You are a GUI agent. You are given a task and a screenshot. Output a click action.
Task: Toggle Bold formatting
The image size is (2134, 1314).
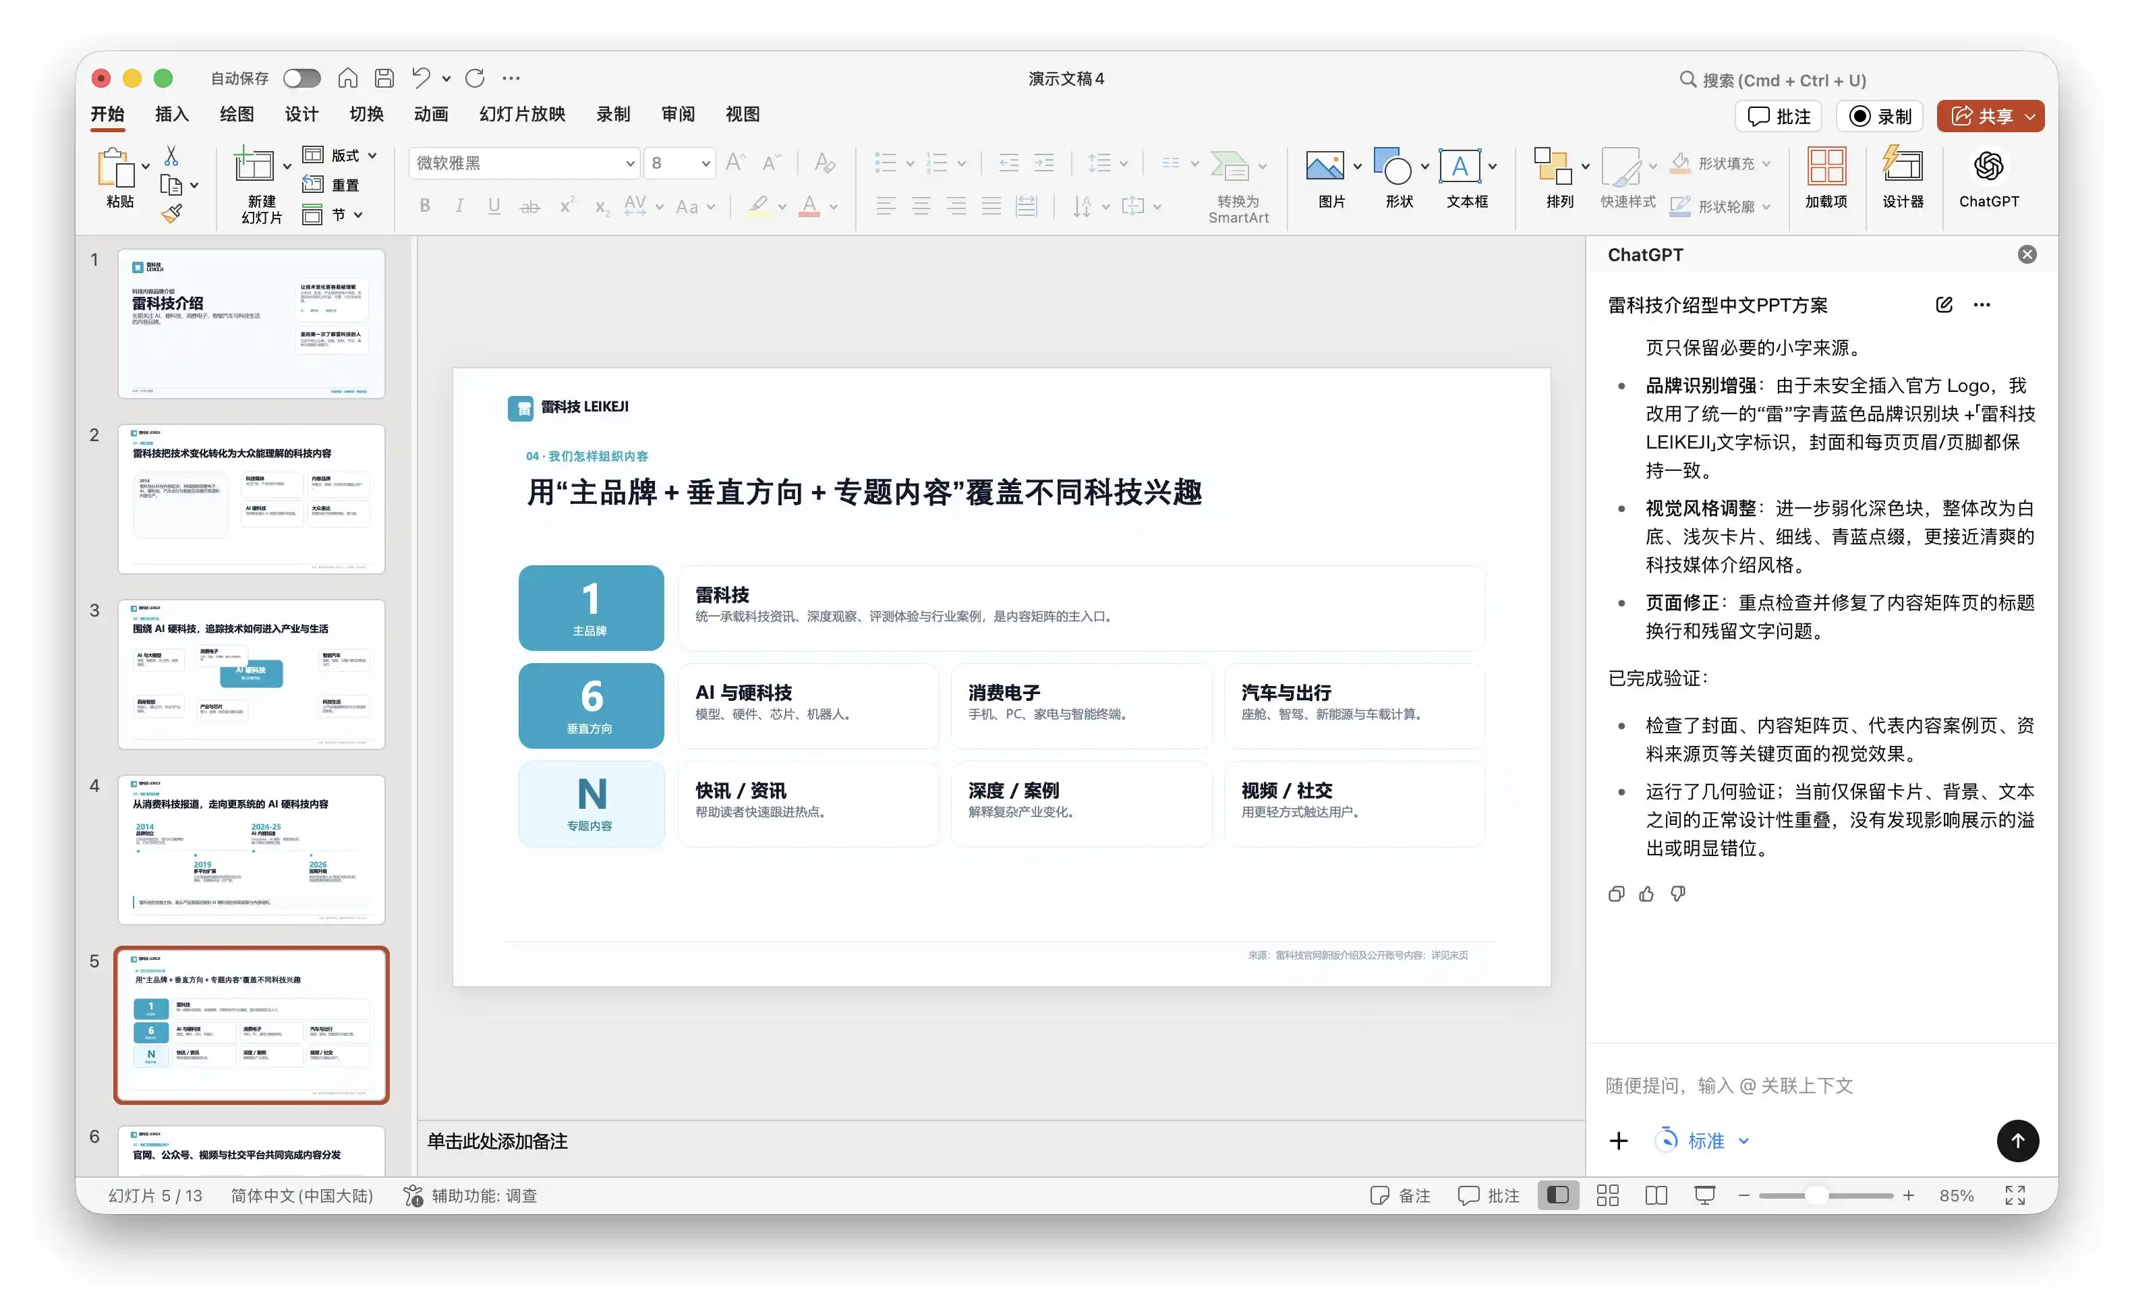[425, 206]
